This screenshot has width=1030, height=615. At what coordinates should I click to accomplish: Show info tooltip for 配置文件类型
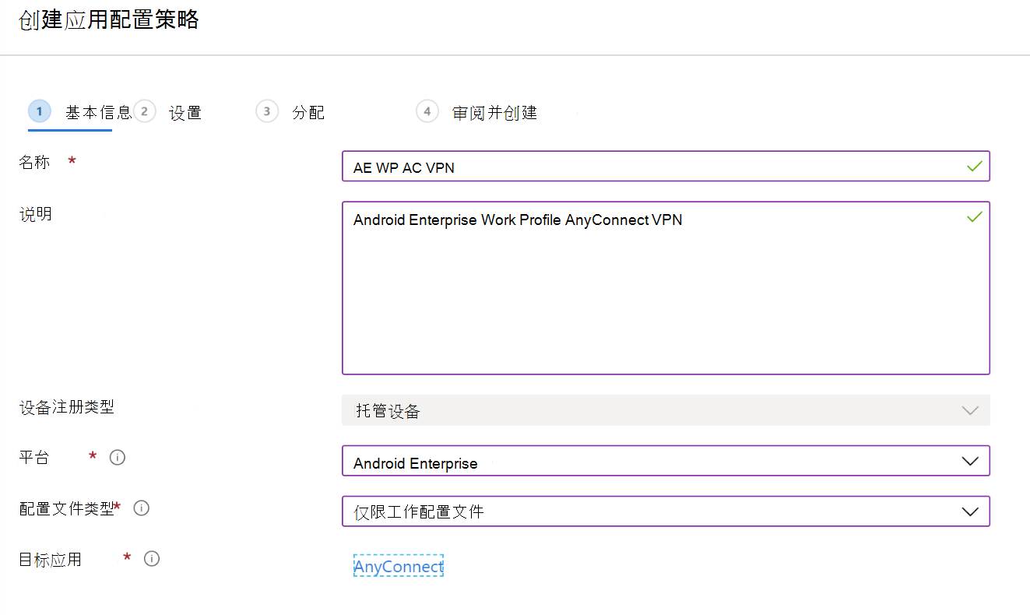point(141,508)
